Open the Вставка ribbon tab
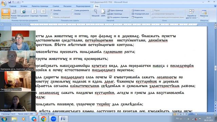 tap(24, 6)
